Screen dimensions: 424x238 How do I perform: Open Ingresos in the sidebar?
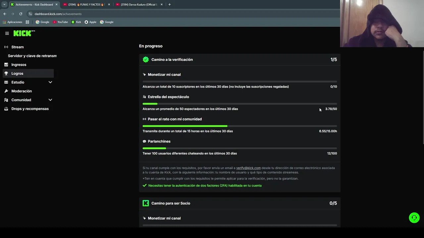19,65
